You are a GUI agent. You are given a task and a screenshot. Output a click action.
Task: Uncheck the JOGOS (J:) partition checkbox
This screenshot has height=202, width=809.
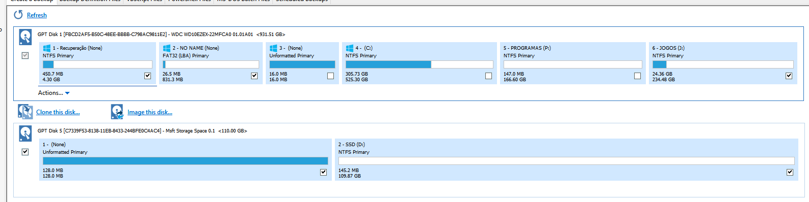tap(789, 76)
